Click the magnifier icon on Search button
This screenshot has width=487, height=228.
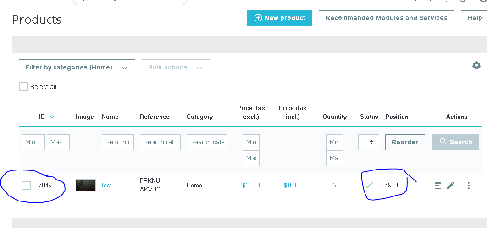443,142
